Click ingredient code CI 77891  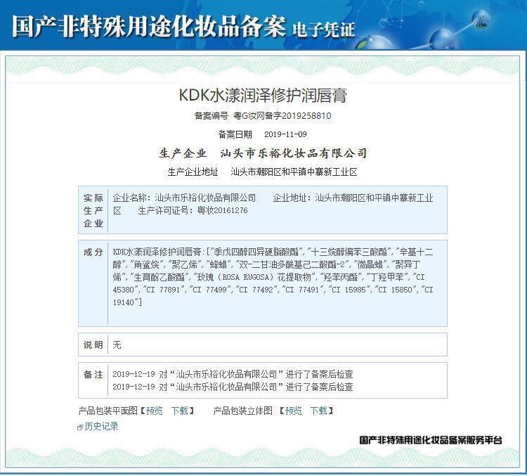(x=163, y=290)
